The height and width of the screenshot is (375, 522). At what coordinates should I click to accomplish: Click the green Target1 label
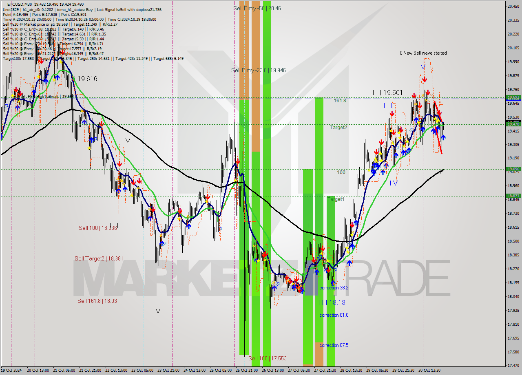tap(336, 199)
